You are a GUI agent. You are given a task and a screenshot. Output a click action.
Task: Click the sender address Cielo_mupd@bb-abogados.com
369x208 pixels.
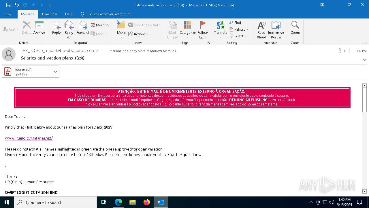[x=64, y=51]
